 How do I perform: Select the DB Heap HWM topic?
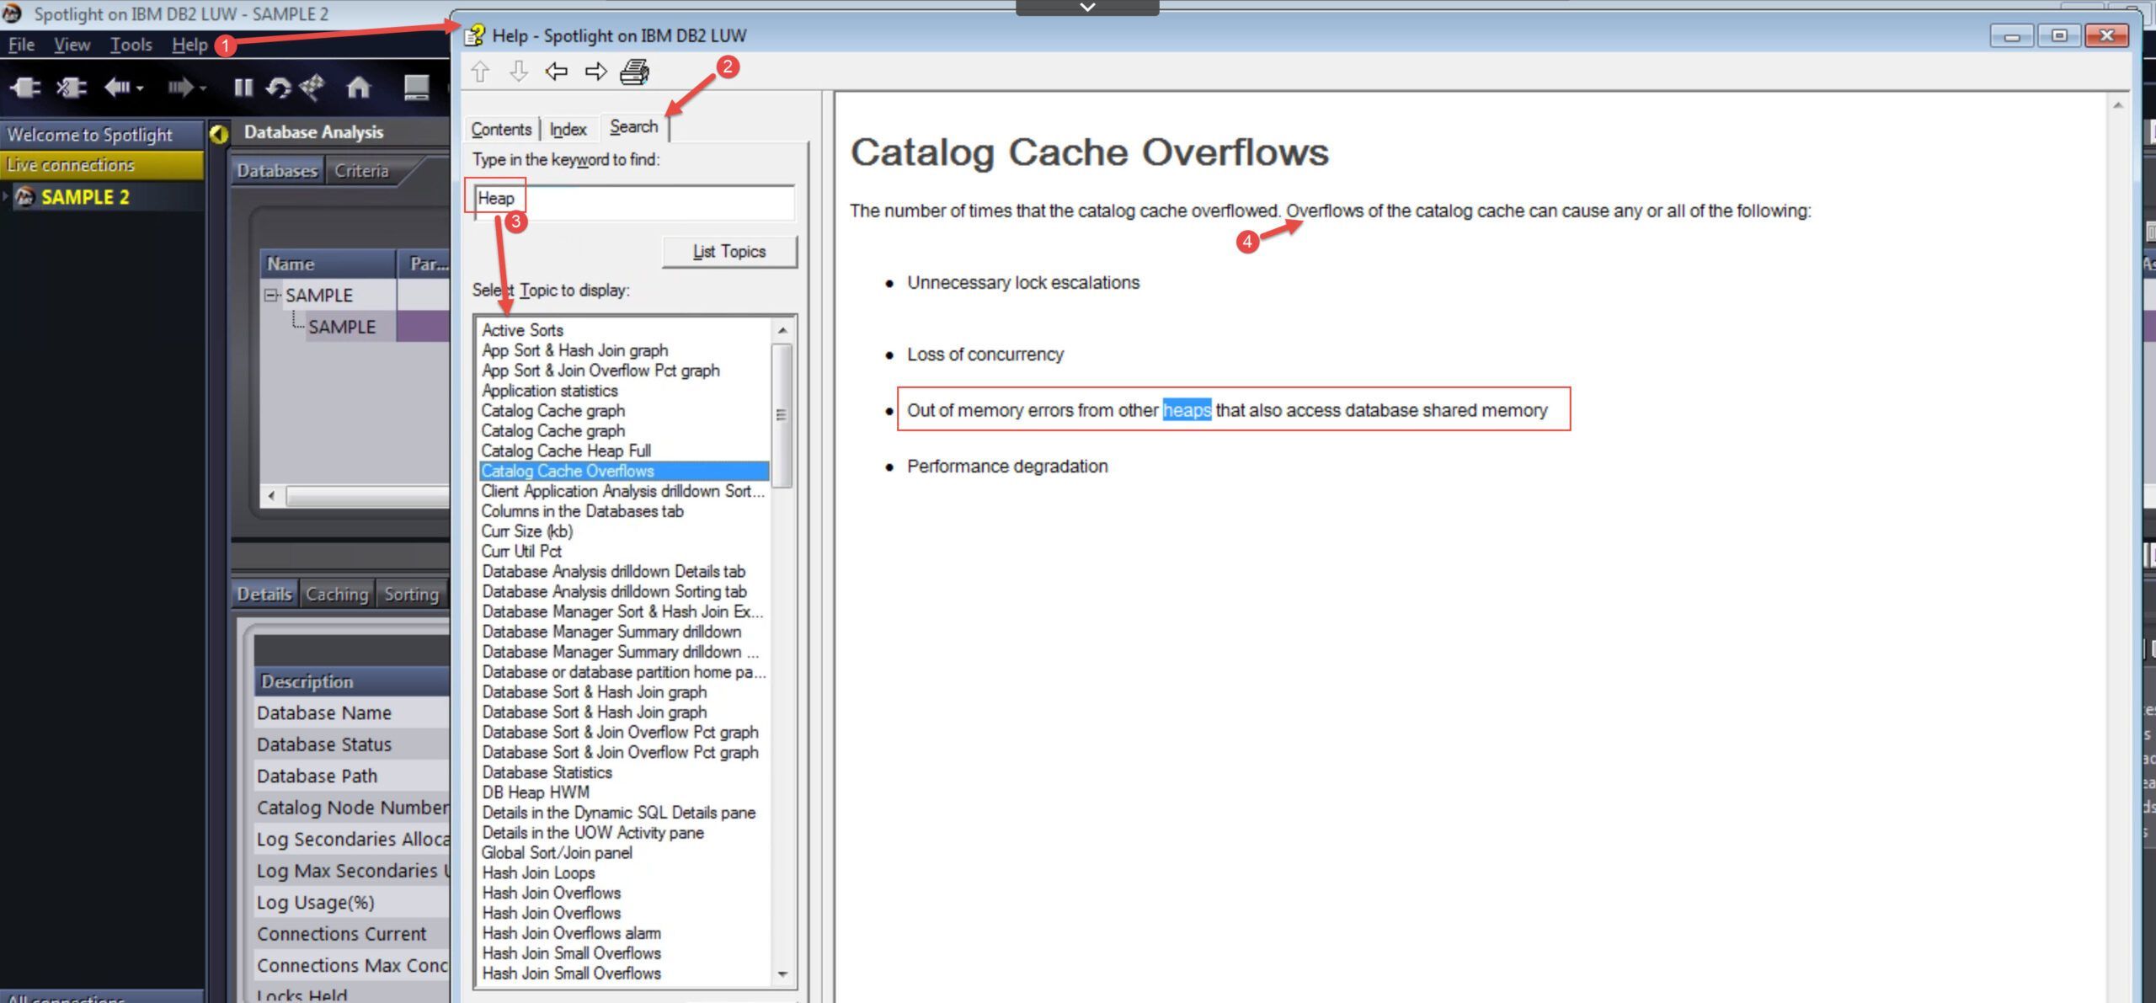pos(536,792)
